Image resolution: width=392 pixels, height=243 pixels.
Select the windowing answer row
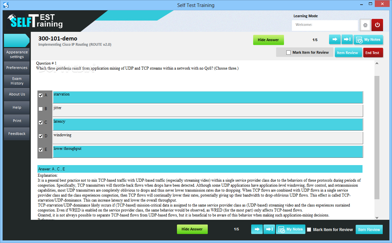point(208,138)
